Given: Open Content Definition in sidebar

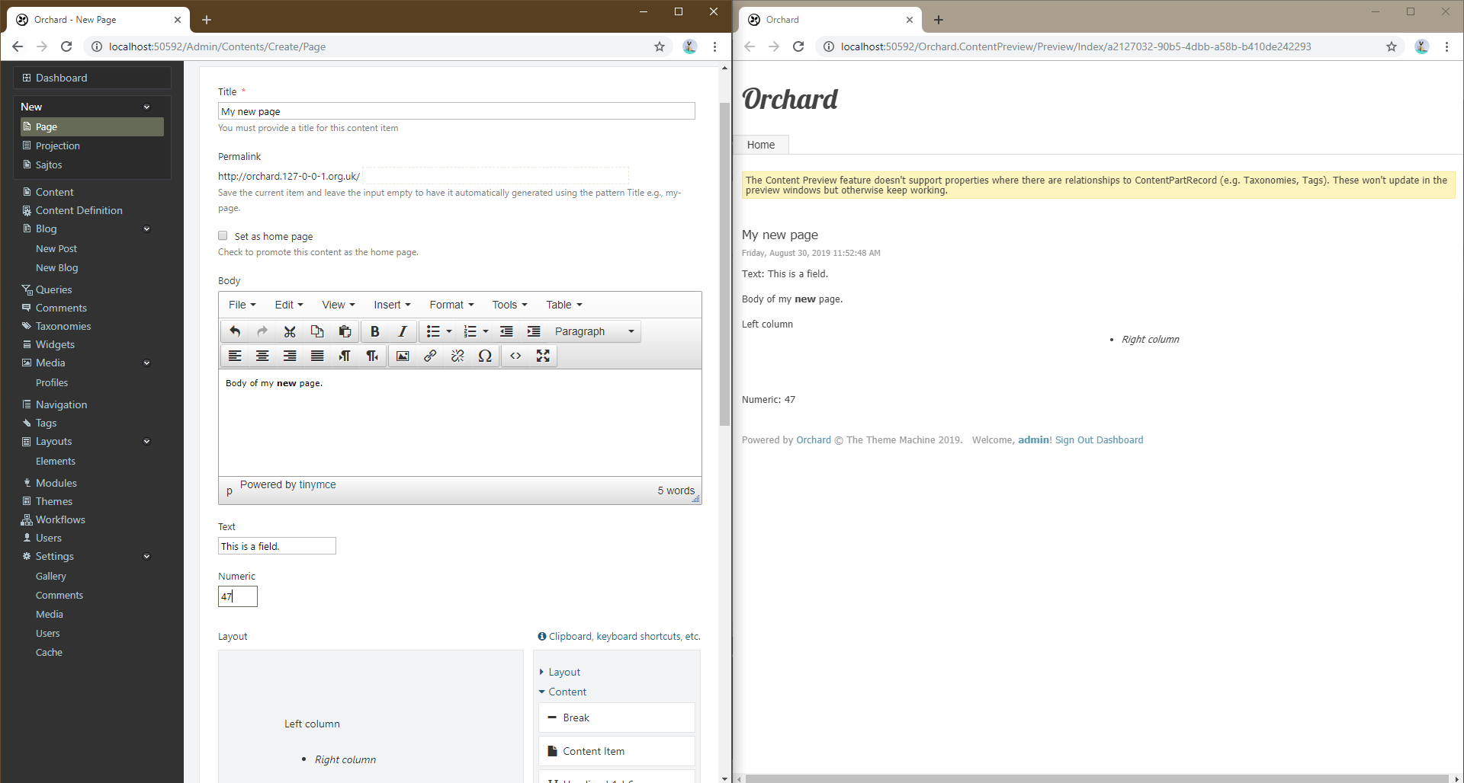Looking at the screenshot, I should [79, 210].
